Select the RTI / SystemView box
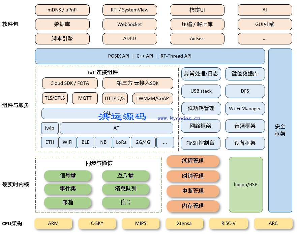This screenshot has width=299, height=234. click(x=130, y=10)
